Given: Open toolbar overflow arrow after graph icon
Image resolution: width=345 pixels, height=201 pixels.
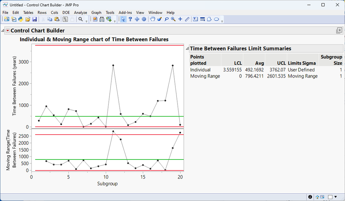Looking at the screenshot, I should [x=115, y=21].
